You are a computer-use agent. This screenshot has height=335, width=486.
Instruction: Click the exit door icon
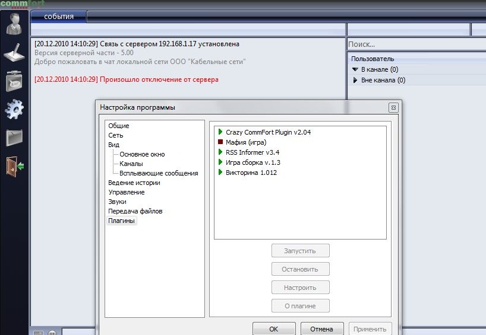15,166
